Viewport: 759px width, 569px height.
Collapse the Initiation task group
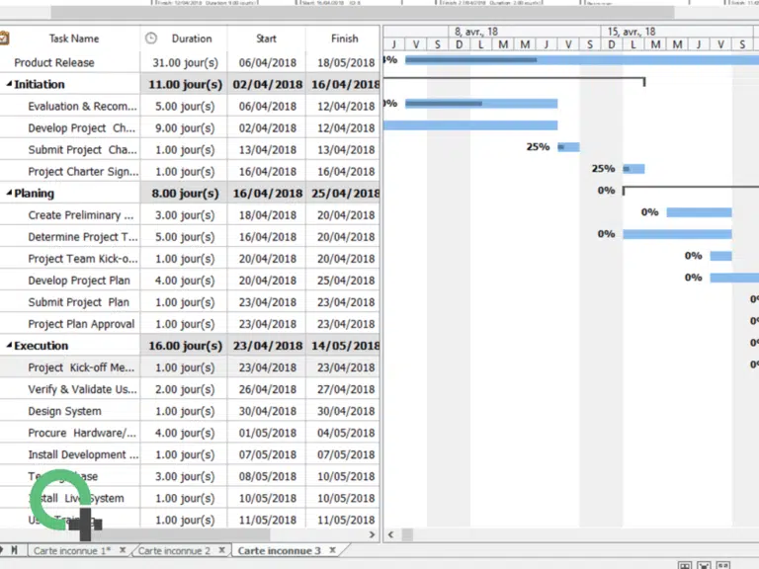(10, 85)
